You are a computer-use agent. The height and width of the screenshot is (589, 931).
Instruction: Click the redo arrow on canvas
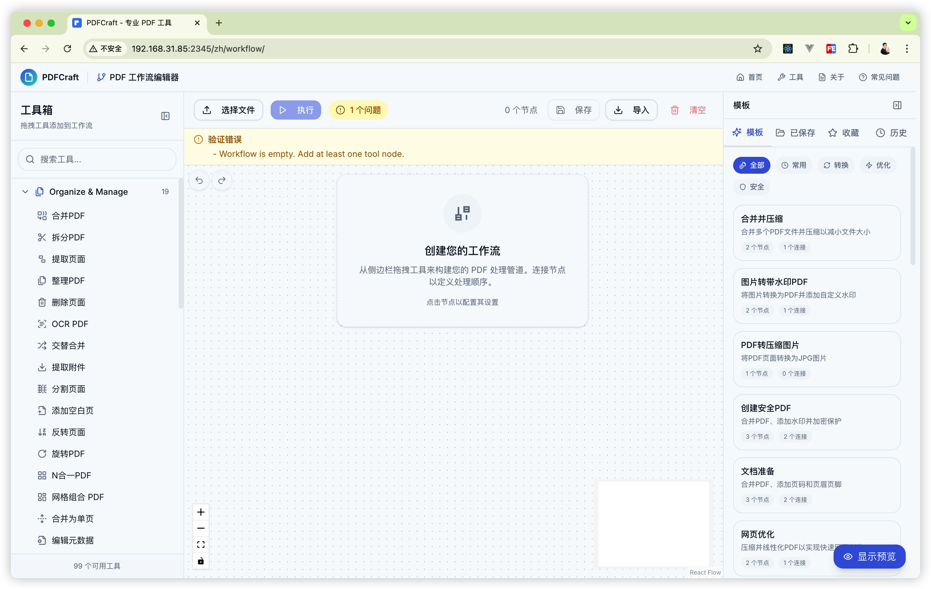pos(222,180)
